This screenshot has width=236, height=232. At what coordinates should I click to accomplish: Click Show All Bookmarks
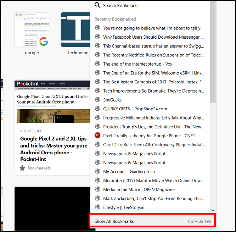(x=152, y=221)
